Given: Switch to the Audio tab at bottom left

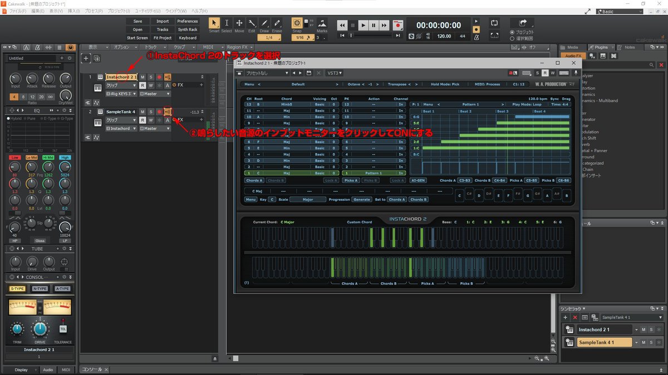Looking at the screenshot, I should click(x=48, y=370).
